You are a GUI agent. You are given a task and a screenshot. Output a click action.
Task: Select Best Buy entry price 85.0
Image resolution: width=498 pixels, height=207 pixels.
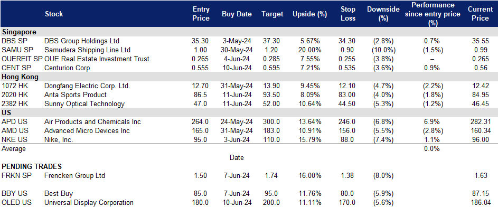click(x=201, y=194)
